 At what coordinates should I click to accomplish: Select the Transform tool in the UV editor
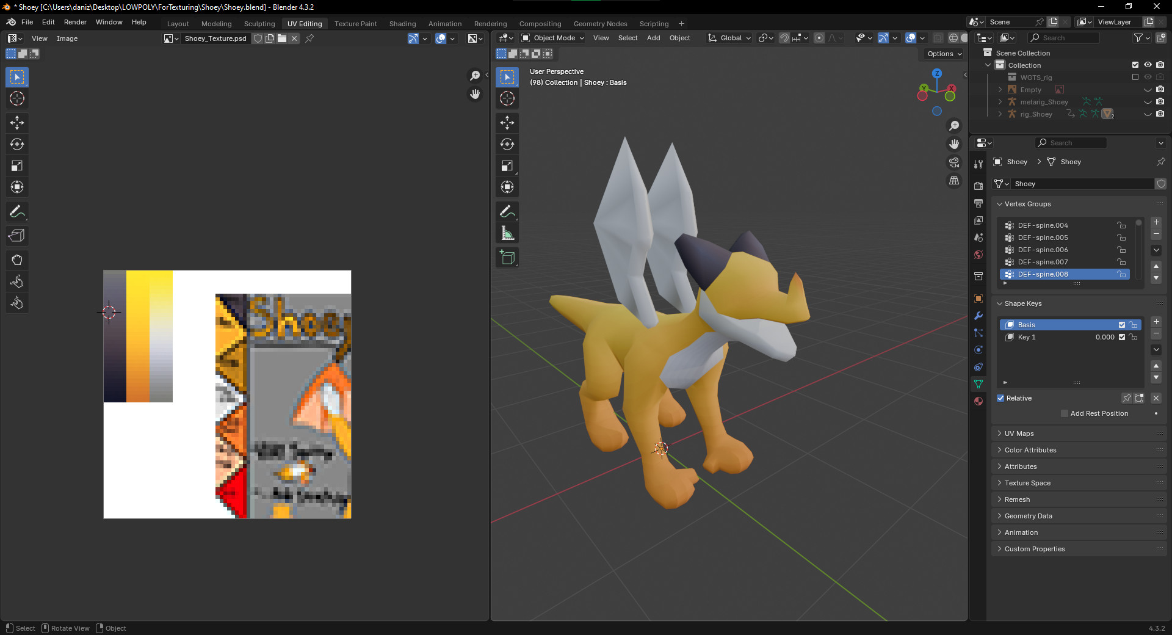(17, 187)
